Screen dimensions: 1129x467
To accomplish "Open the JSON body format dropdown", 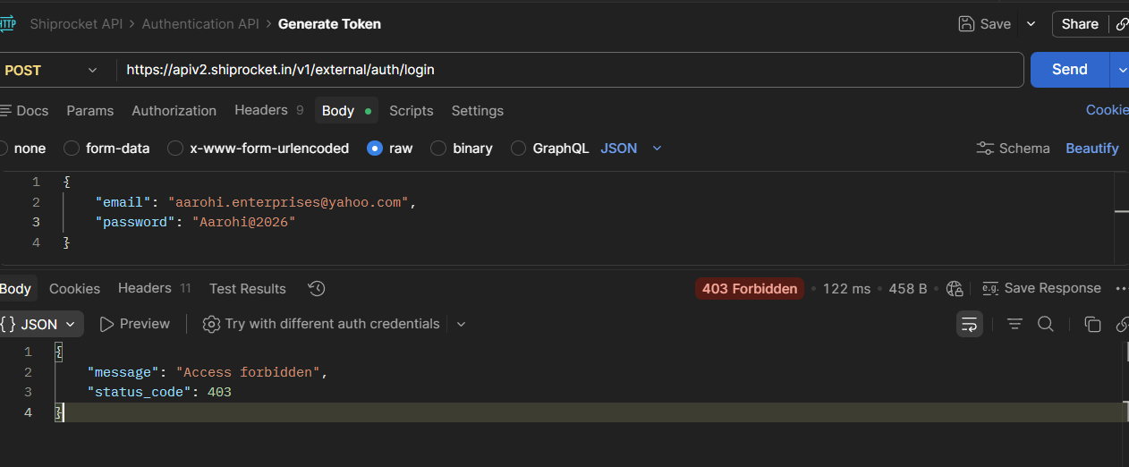I will [x=632, y=149].
